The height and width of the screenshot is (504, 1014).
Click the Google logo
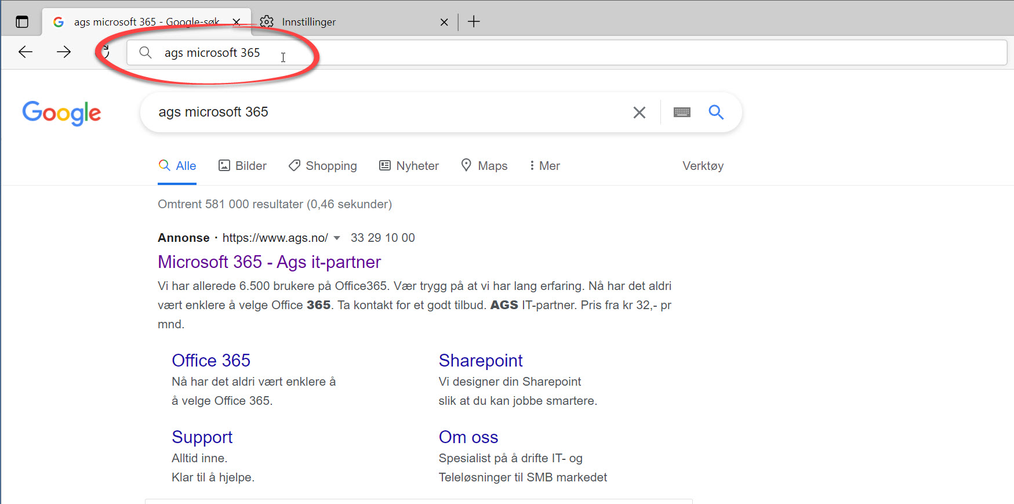coord(61,113)
